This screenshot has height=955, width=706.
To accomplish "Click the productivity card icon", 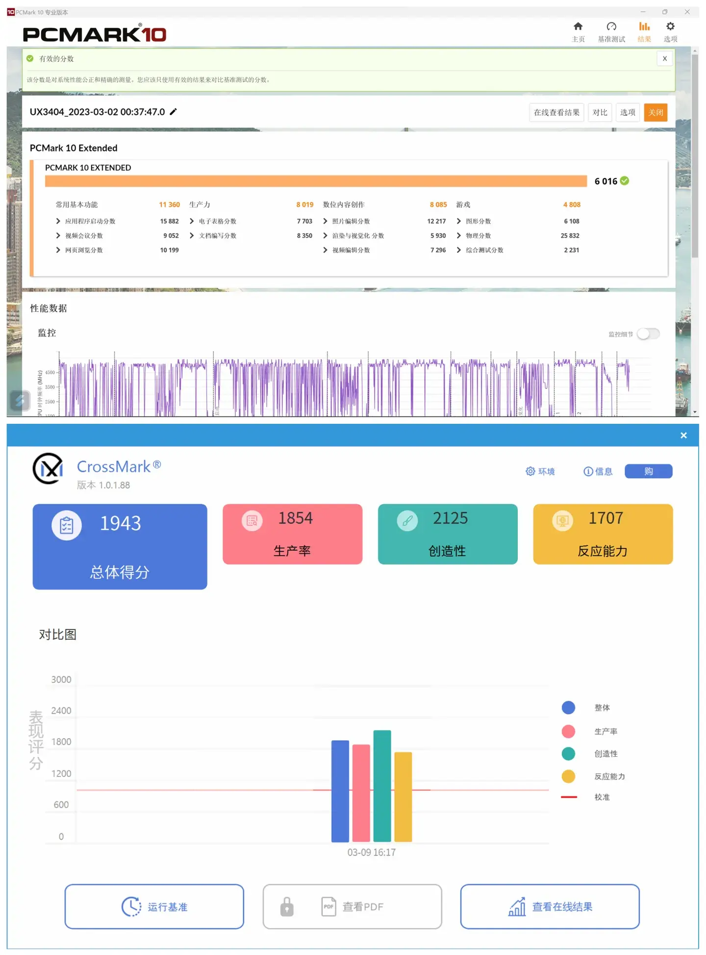I will (252, 520).
